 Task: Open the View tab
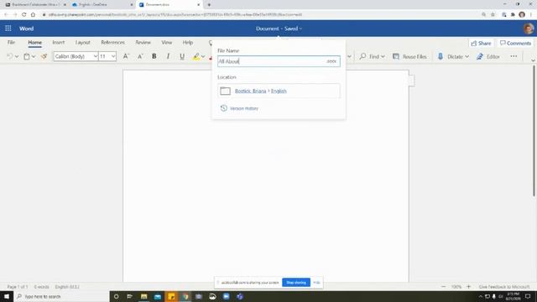click(166, 43)
